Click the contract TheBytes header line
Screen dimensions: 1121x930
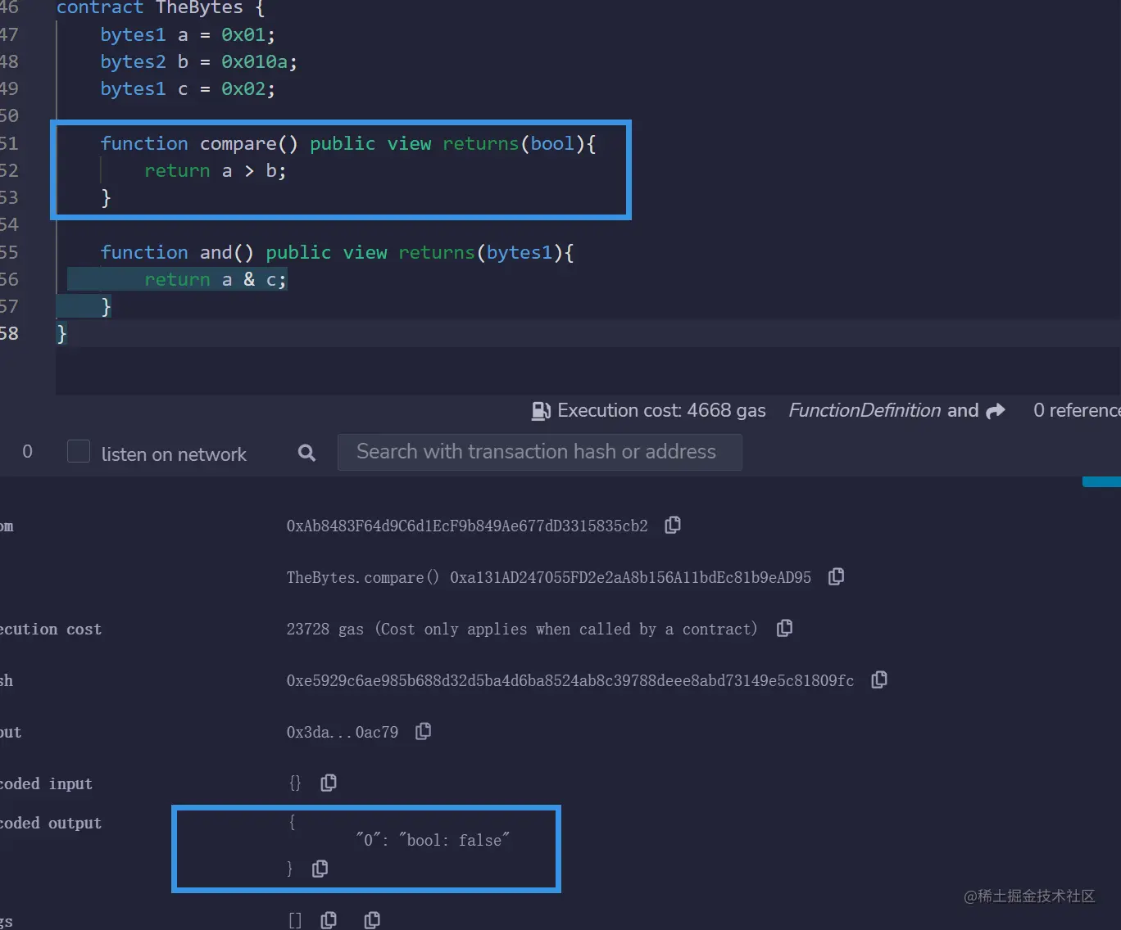[161, 7]
